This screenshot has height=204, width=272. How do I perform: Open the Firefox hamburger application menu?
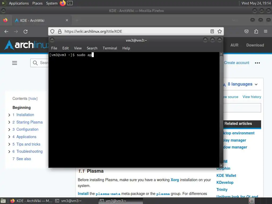tap(266, 31)
